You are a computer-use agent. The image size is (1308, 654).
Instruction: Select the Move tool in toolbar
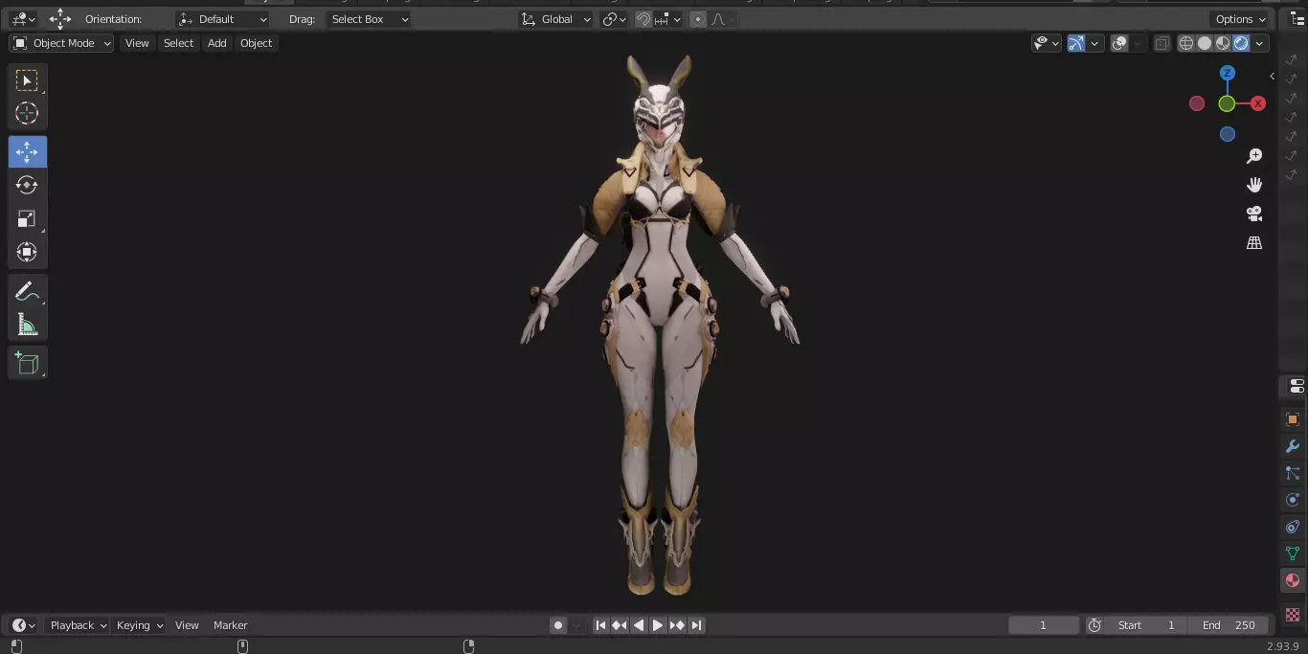click(x=27, y=152)
